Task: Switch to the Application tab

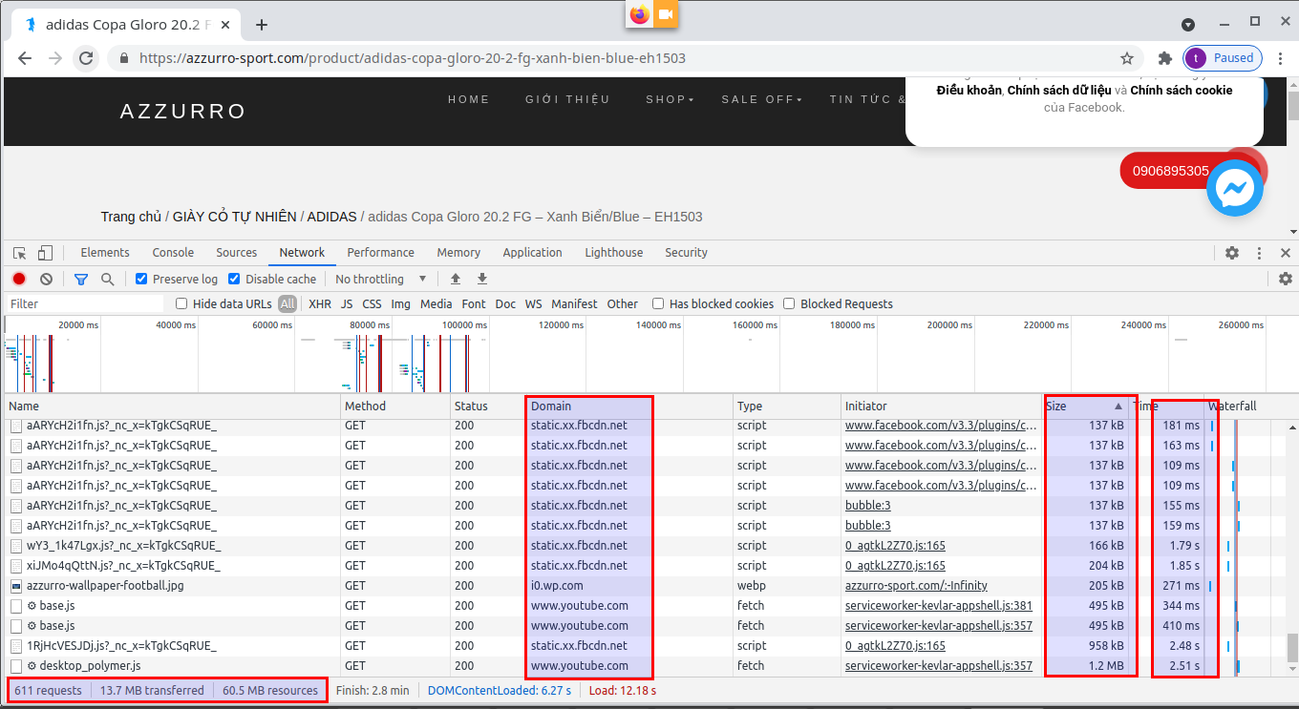Action: pos(532,253)
